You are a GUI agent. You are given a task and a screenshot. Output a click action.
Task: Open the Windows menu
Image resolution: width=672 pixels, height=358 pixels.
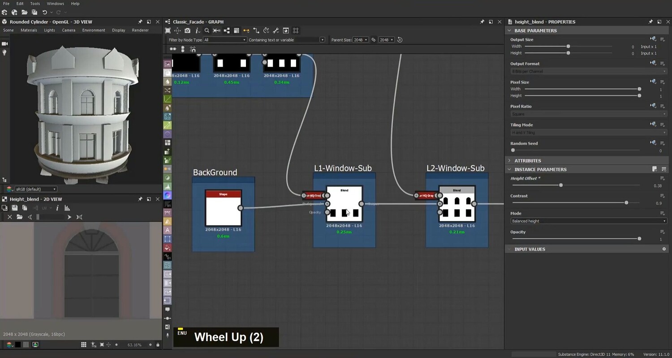[55, 3]
